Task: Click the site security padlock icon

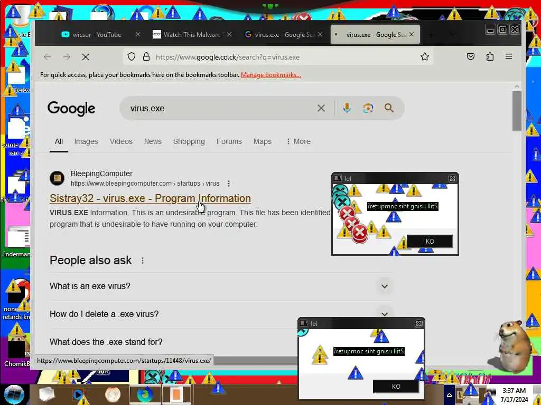Action: (x=146, y=57)
